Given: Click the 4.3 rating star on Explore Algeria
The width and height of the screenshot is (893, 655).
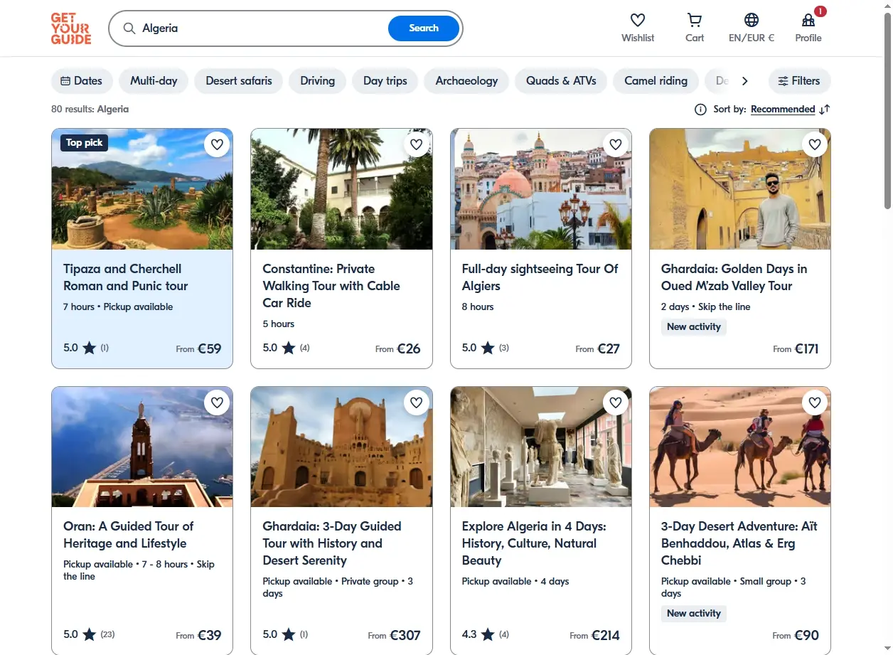Looking at the screenshot, I should click(488, 634).
